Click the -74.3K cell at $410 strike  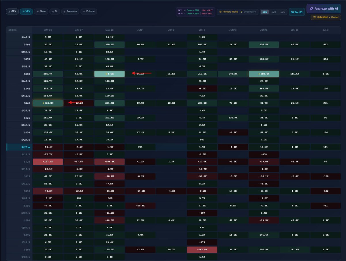pos(48,191)
